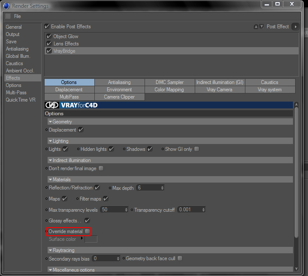Click Transparency cutoff stepper arrows
Image resolution: width=308 pixels, height=276 pixels.
[x=203, y=210]
